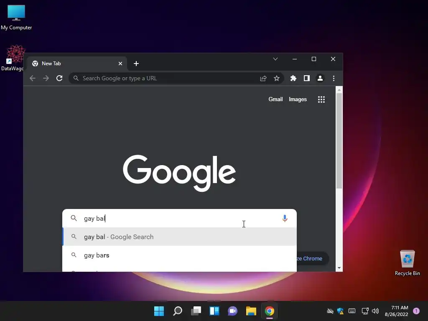Open the network tray icon
The height and width of the screenshot is (321, 428).
[365, 311]
